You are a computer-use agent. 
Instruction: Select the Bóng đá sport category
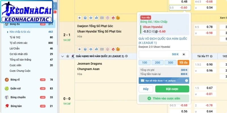29,24
